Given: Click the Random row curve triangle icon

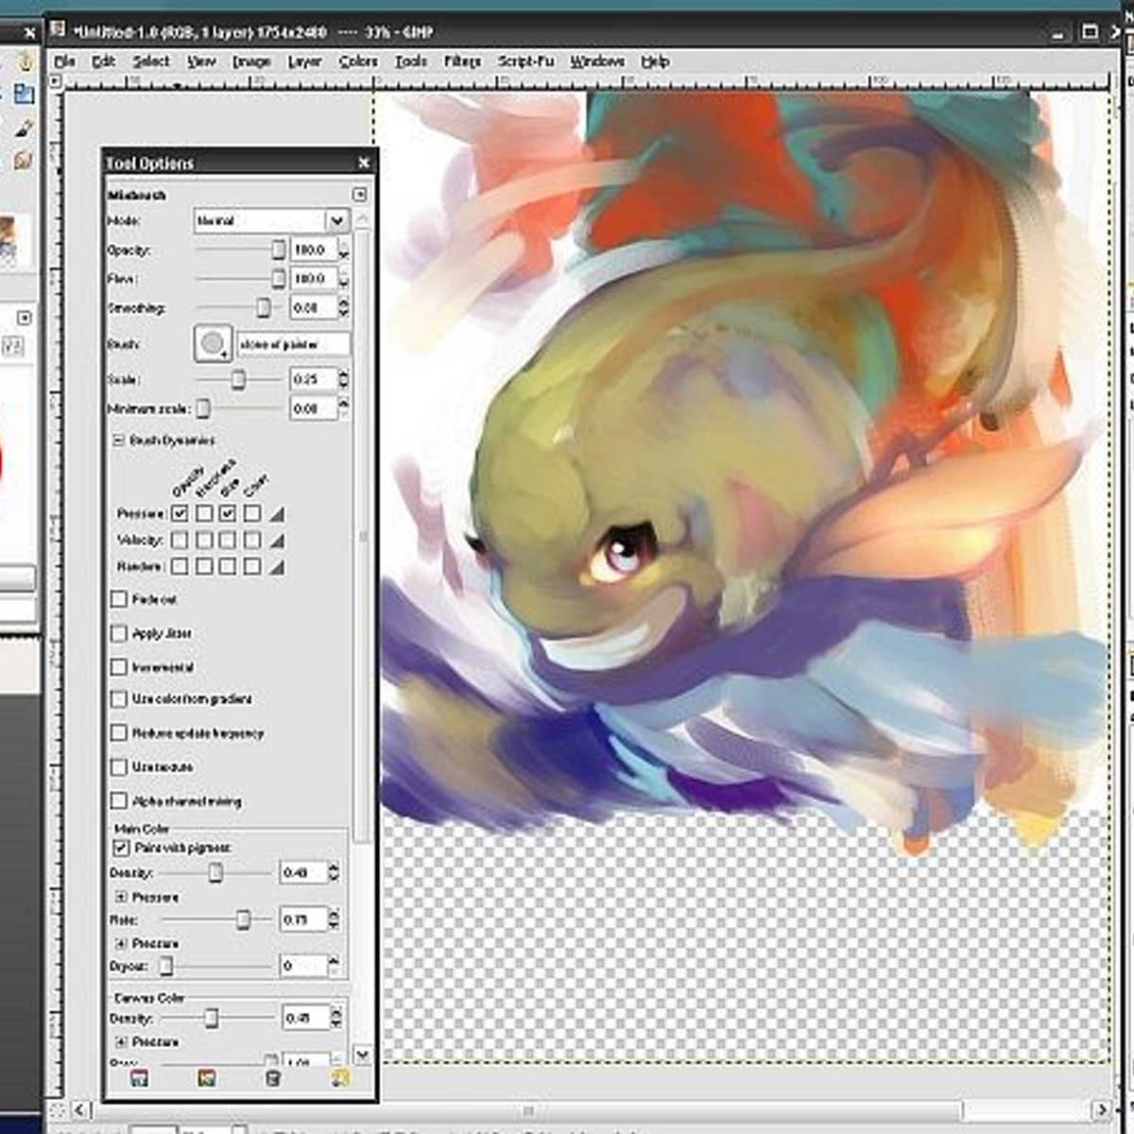Looking at the screenshot, I should tap(277, 567).
